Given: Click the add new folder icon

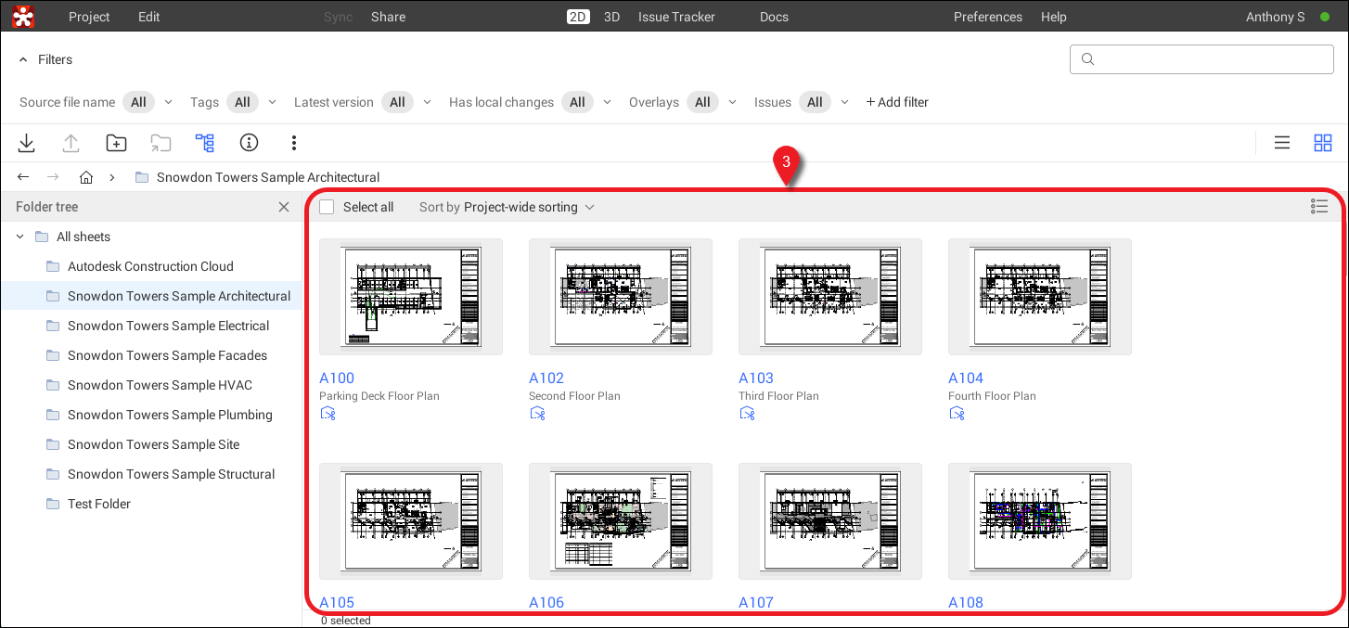Looking at the screenshot, I should coord(116,143).
